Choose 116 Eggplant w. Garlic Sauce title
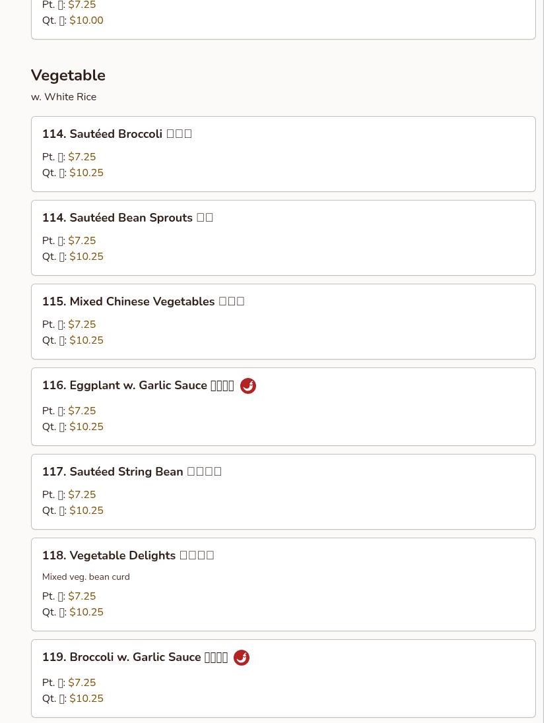557x723 pixels. [138, 386]
